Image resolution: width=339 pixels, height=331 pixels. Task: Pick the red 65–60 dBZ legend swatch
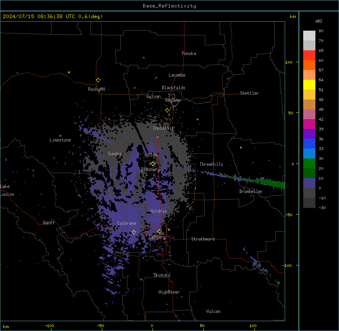309,55
